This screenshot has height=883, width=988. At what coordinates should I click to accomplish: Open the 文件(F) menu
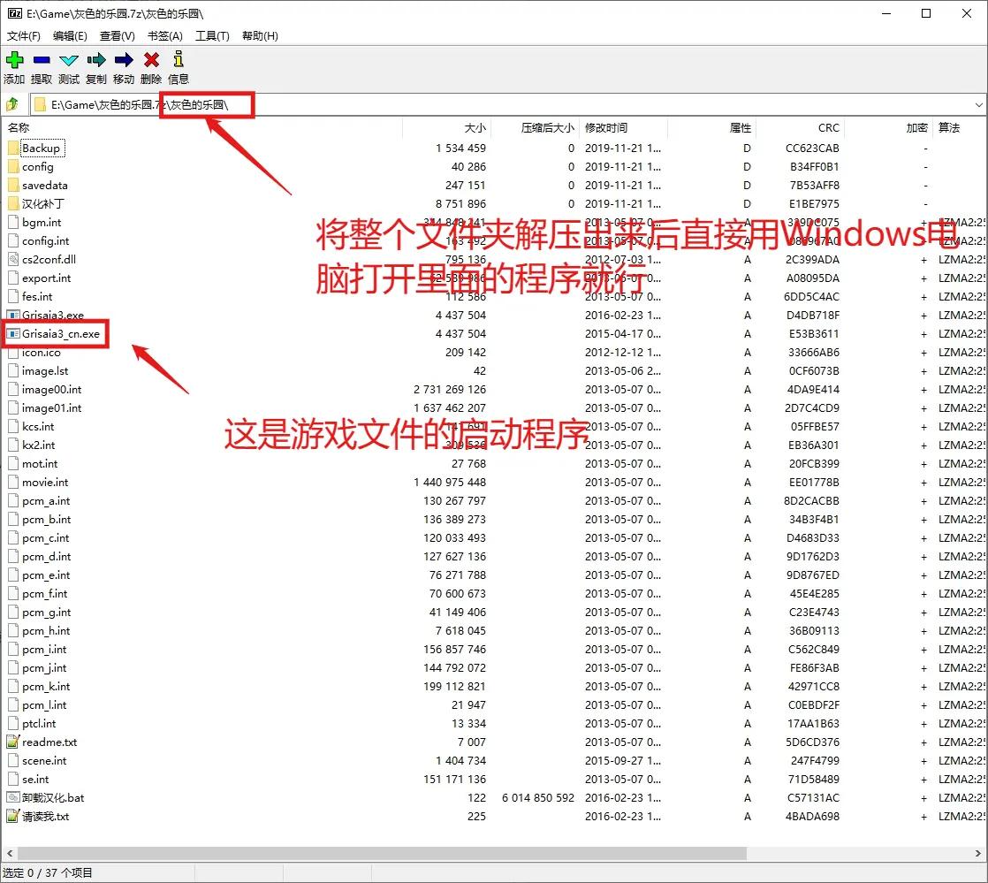(24, 36)
